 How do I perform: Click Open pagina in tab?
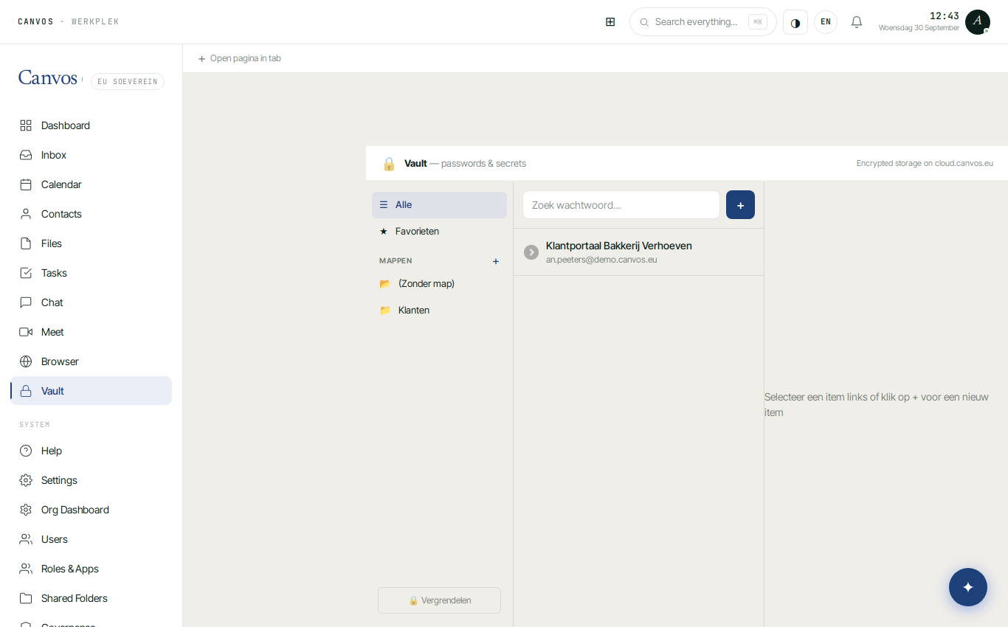pyautogui.click(x=239, y=58)
